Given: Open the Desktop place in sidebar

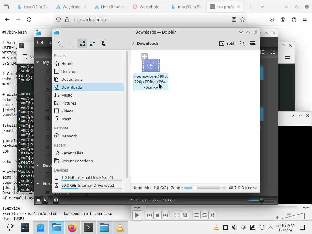Looking at the screenshot, I should [x=89, y=71].
